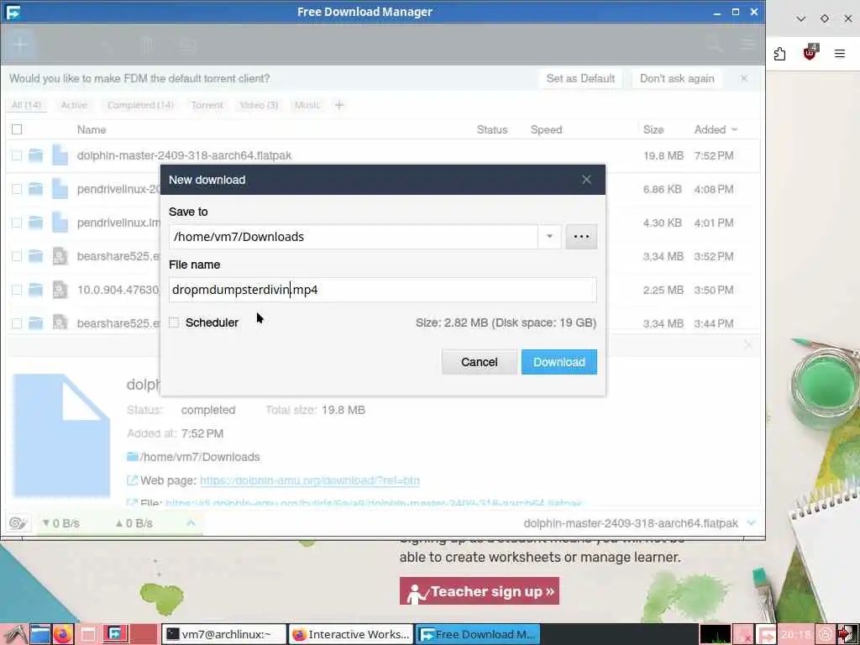Dismiss the default torrent client prompt
Image resolution: width=860 pixels, height=645 pixels.
[x=744, y=78]
